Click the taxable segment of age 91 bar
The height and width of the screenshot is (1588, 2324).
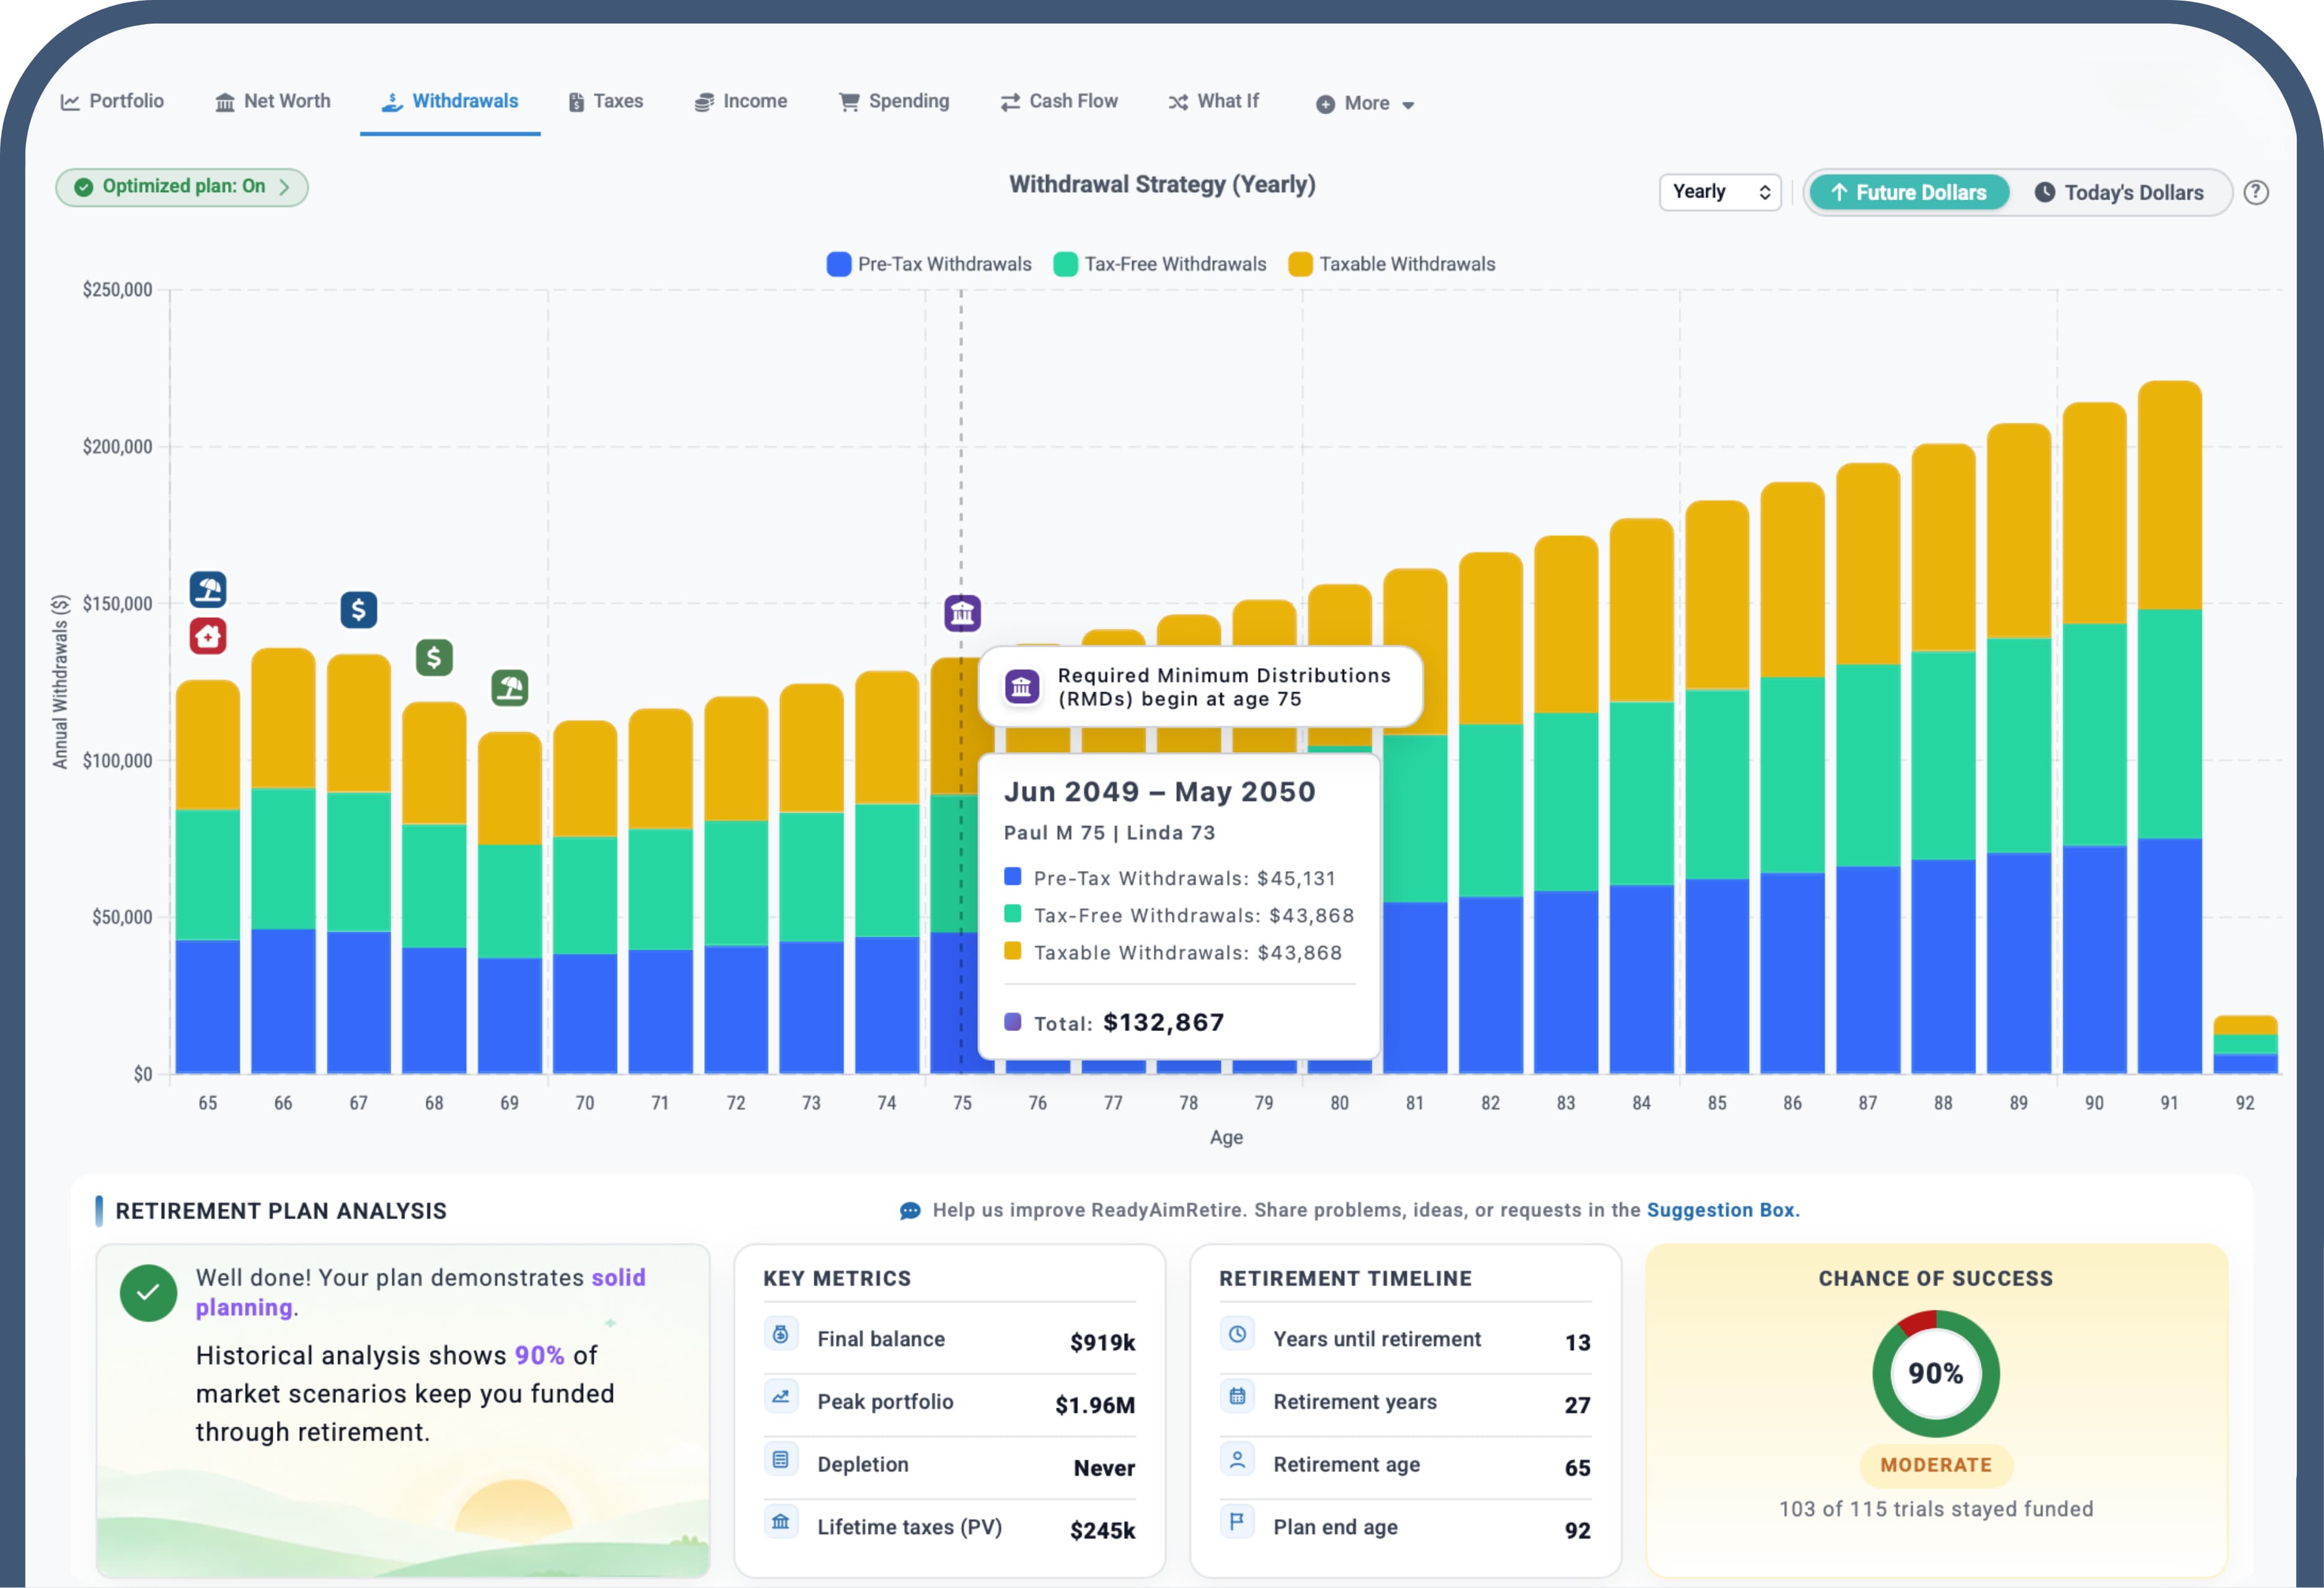2170,495
